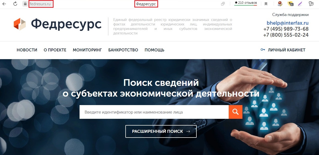The width and height of the screenshot is (319, 155).
Task: Open the Банкротство menu item
Action: coord(123,50)
